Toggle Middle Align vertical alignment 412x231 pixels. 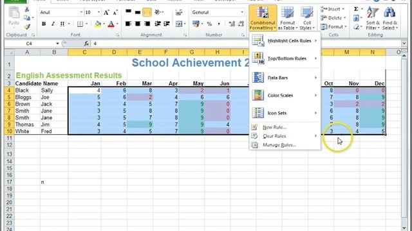[137, 12]
